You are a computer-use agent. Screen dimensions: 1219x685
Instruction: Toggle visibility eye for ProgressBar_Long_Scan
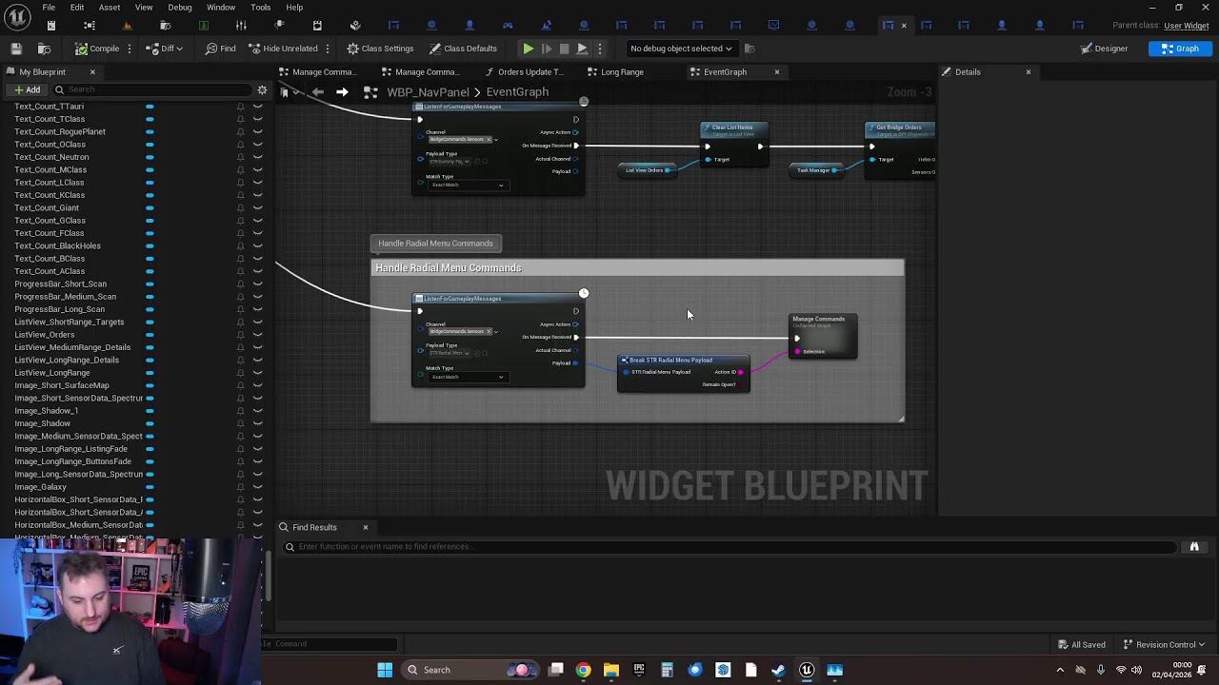click(x=257, y=309)
